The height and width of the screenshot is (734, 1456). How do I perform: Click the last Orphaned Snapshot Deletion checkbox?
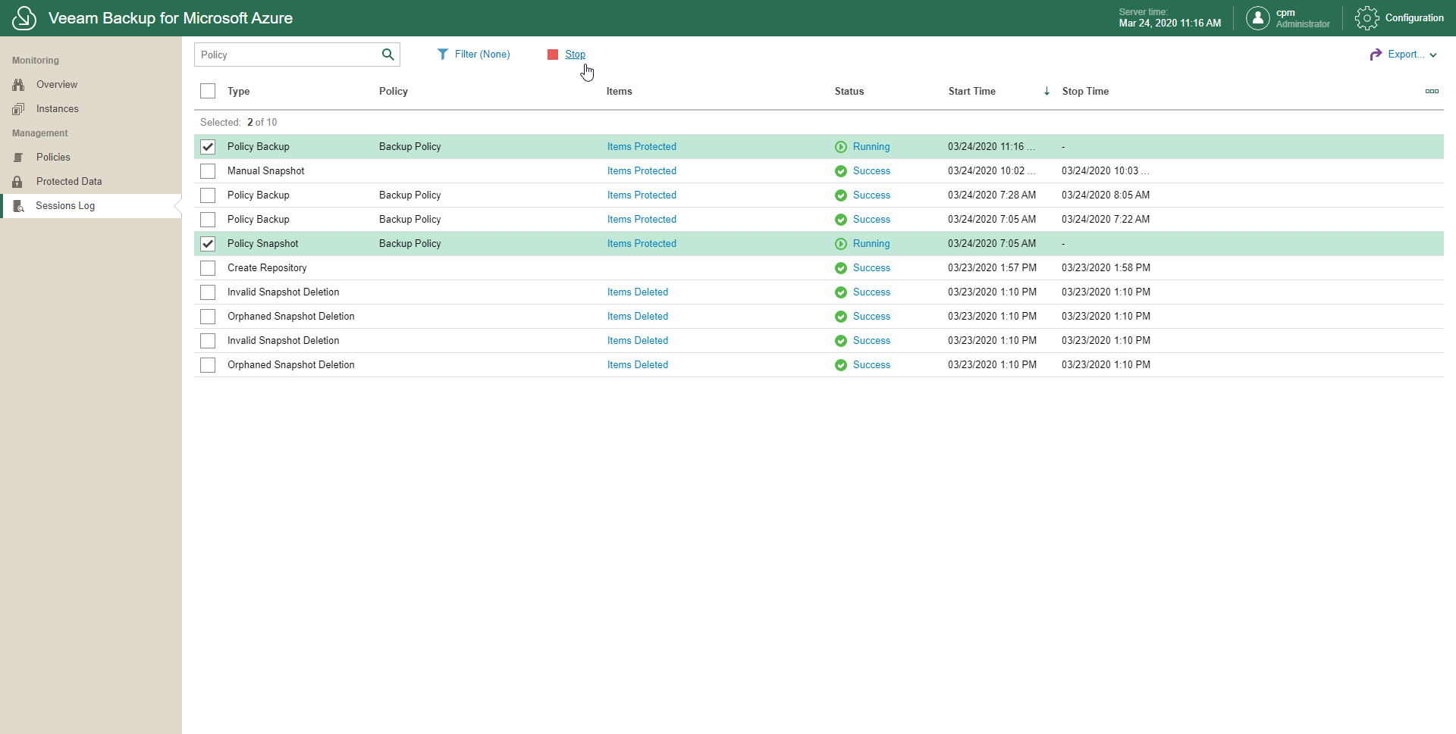click(208, 365)
